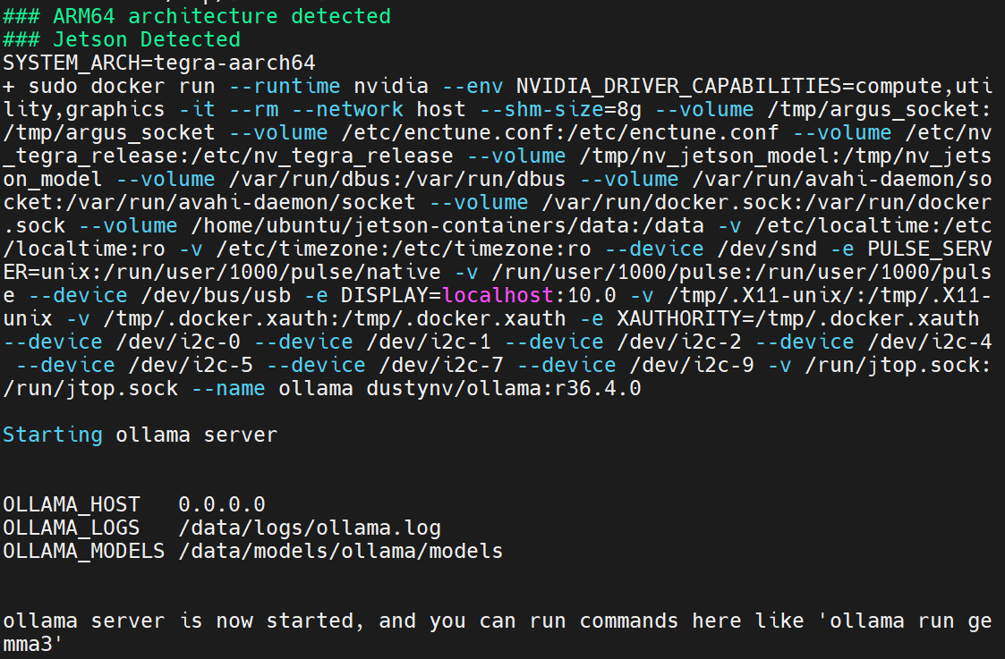Click the '0.0.0.0' host value
Image resolution: width=1005 pixels, height=659 pixels.
(x=222, y=504)
